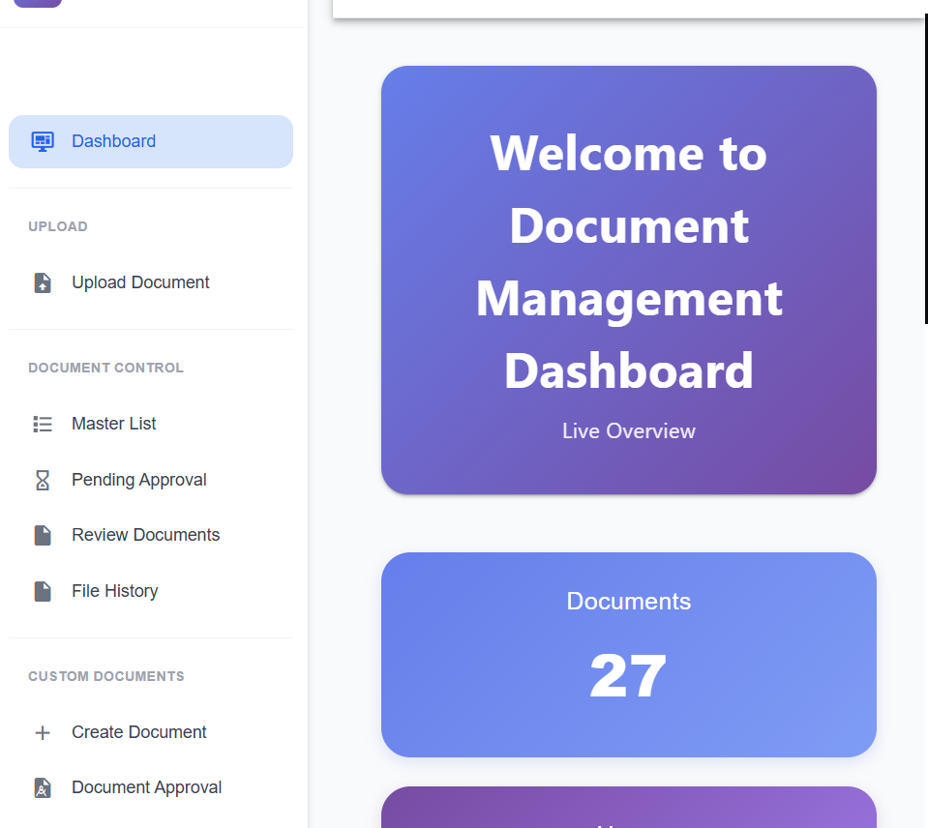928x828 pixels.
Task: Go to Pending Approval
Action: 138,480
